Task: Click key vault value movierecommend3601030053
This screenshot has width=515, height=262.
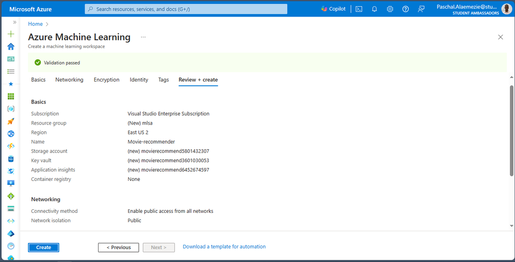Action: coord(169,160)
